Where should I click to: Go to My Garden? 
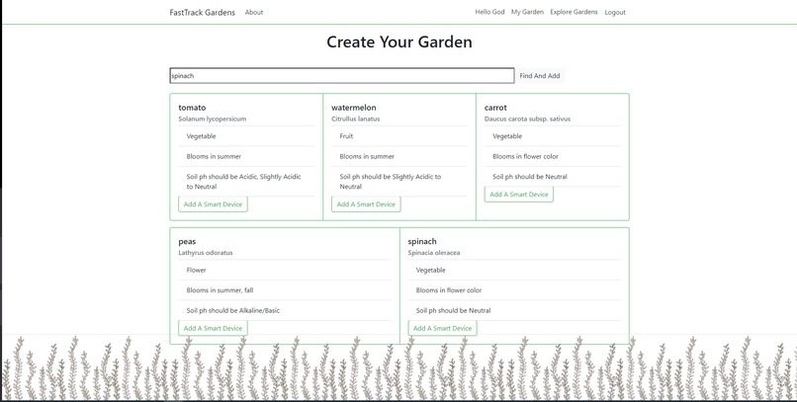tap(527, 12)
